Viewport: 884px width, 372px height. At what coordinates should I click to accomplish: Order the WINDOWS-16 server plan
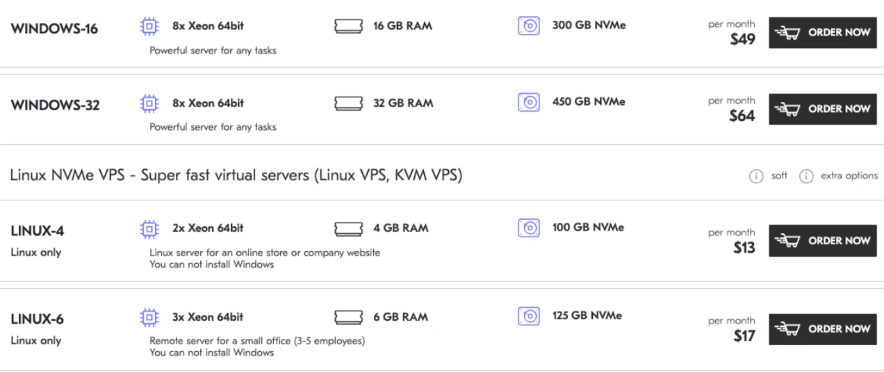[822, 33]
